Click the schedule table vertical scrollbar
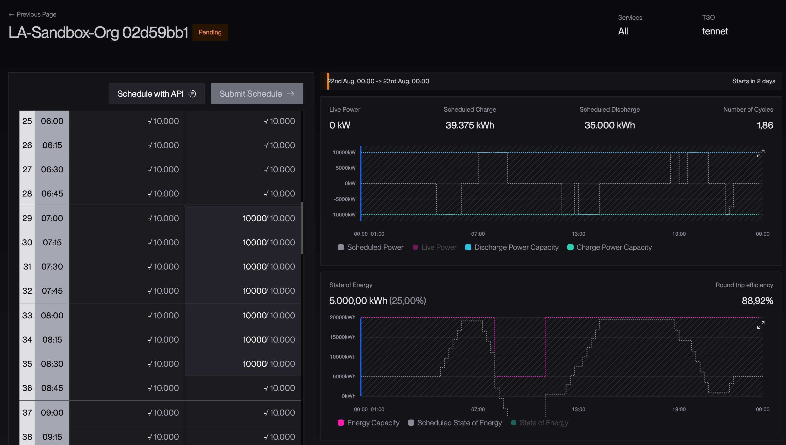This screenshot has width=786, height=445. coord(302,228)
